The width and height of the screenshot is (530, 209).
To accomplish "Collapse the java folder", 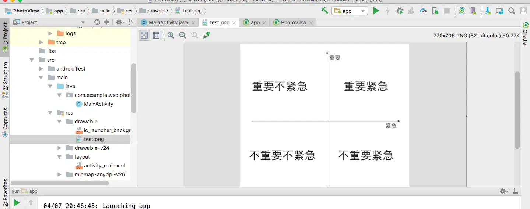I will 50,86.
